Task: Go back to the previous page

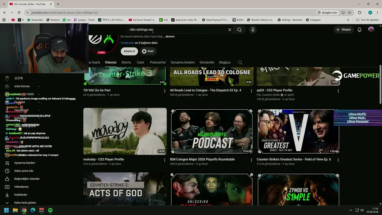Action: click(4, 13)
